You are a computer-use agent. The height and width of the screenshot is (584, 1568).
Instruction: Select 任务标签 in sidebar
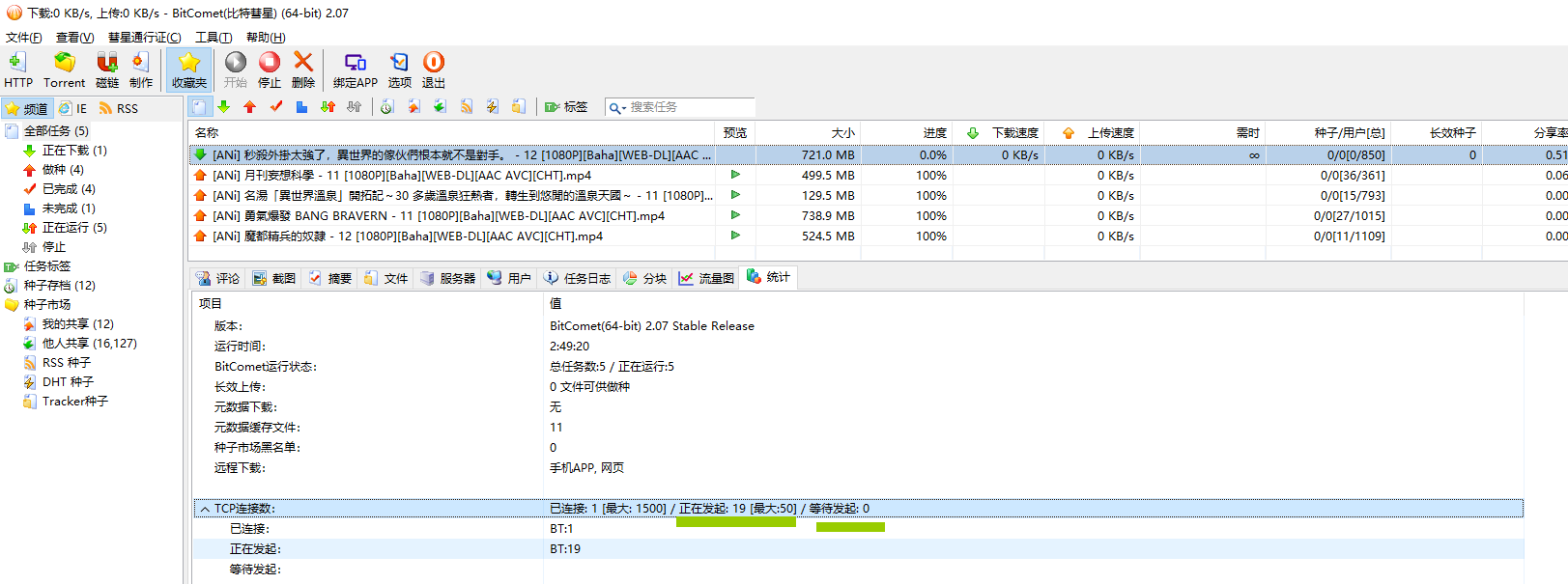tap(46, 266)
